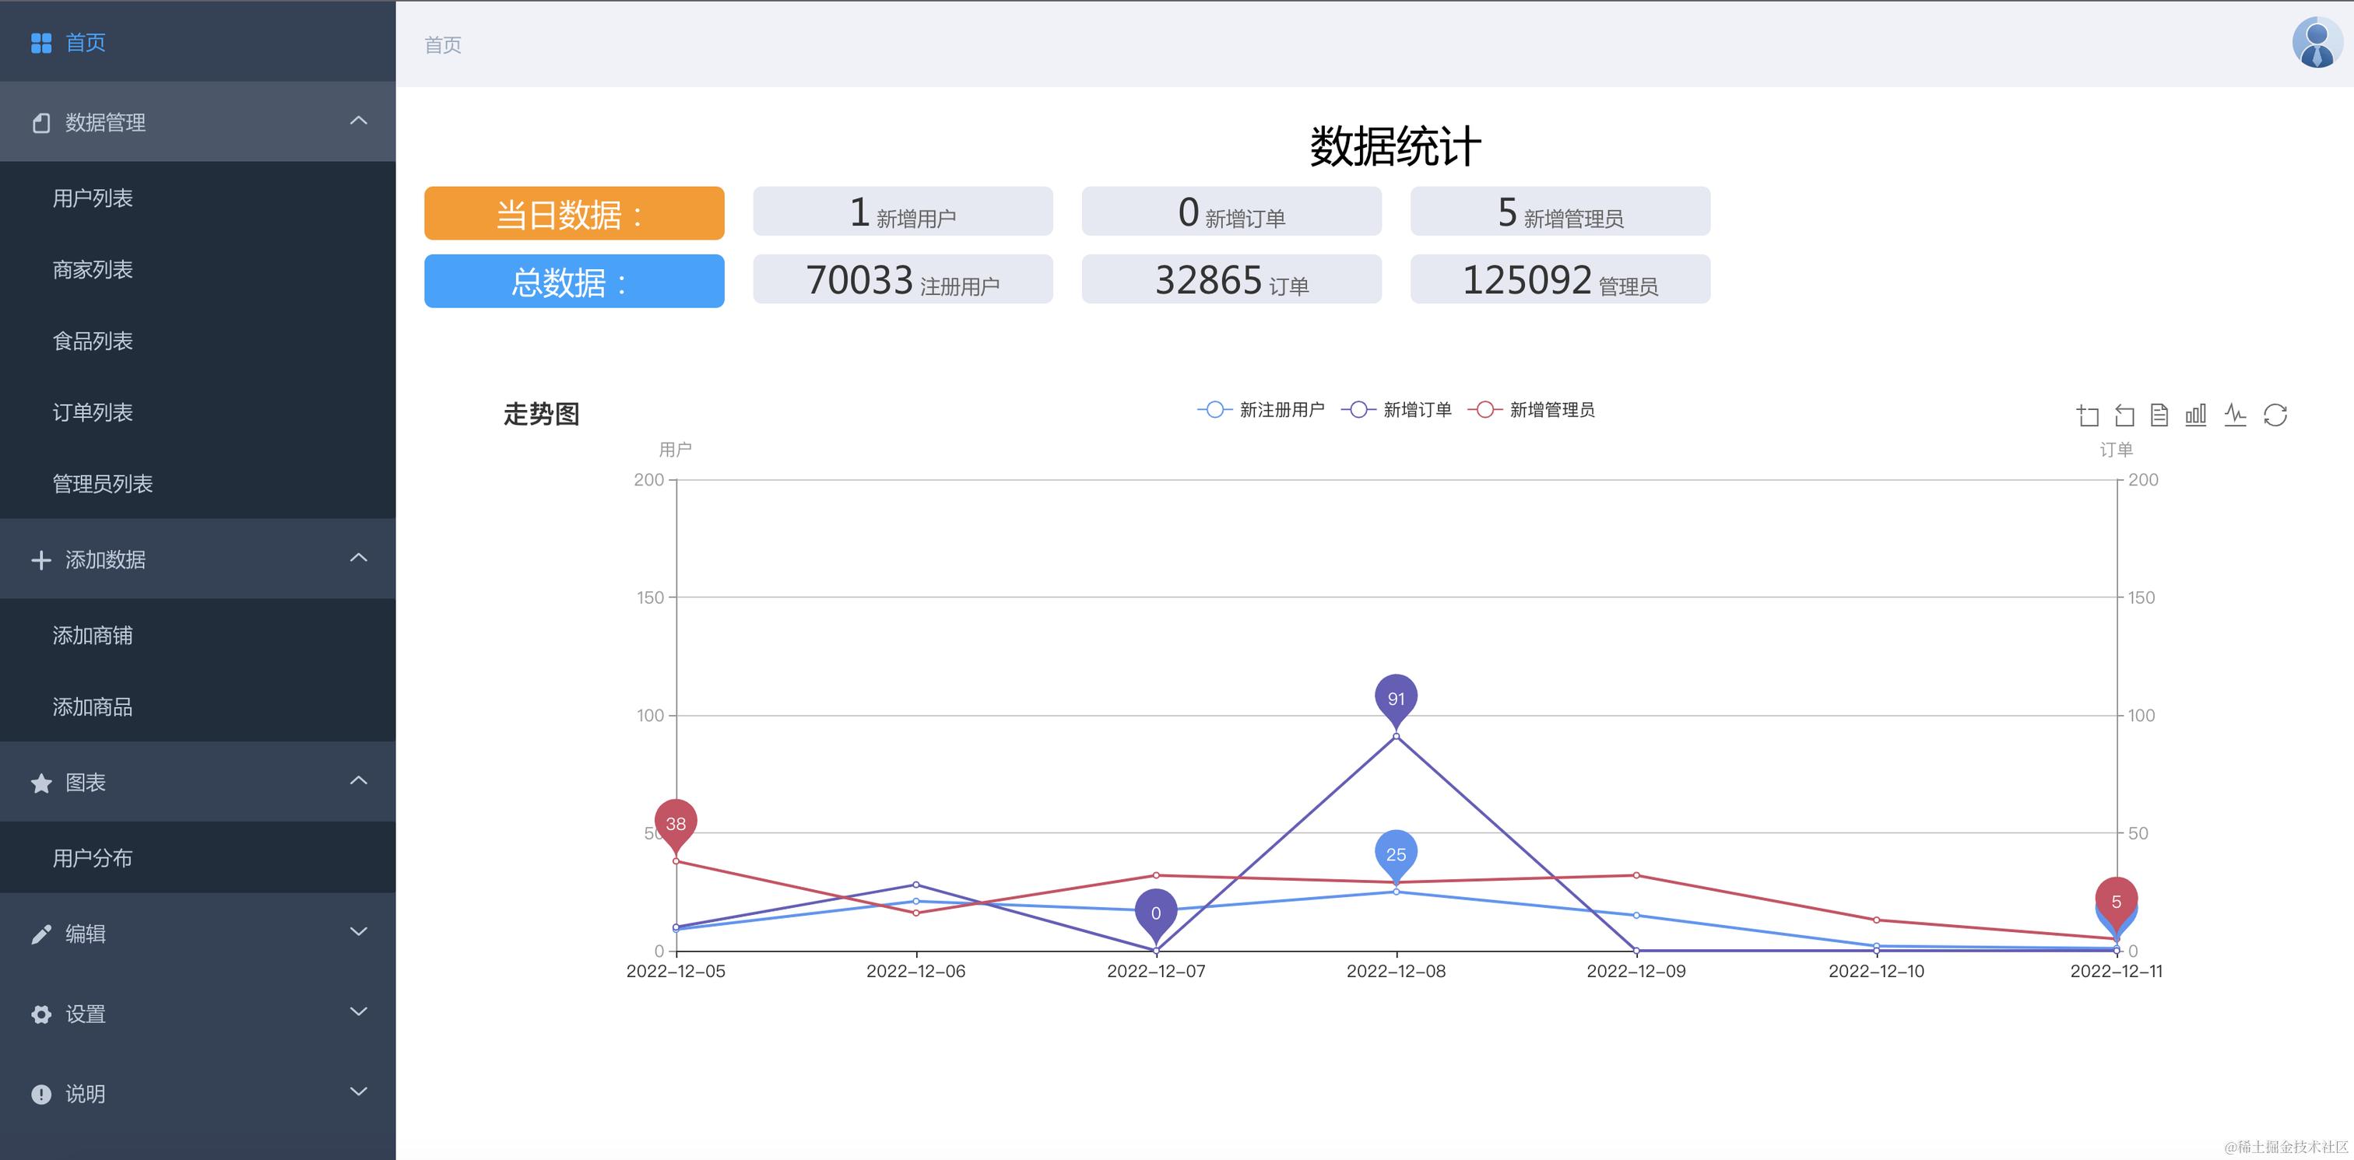
Task: Click the chart restore refresh icon
Action: [2275, 415]
